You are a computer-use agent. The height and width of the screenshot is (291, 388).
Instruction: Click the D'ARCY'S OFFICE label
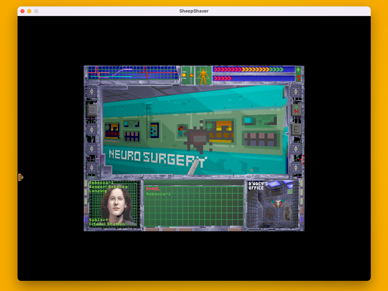click(258, 186)
